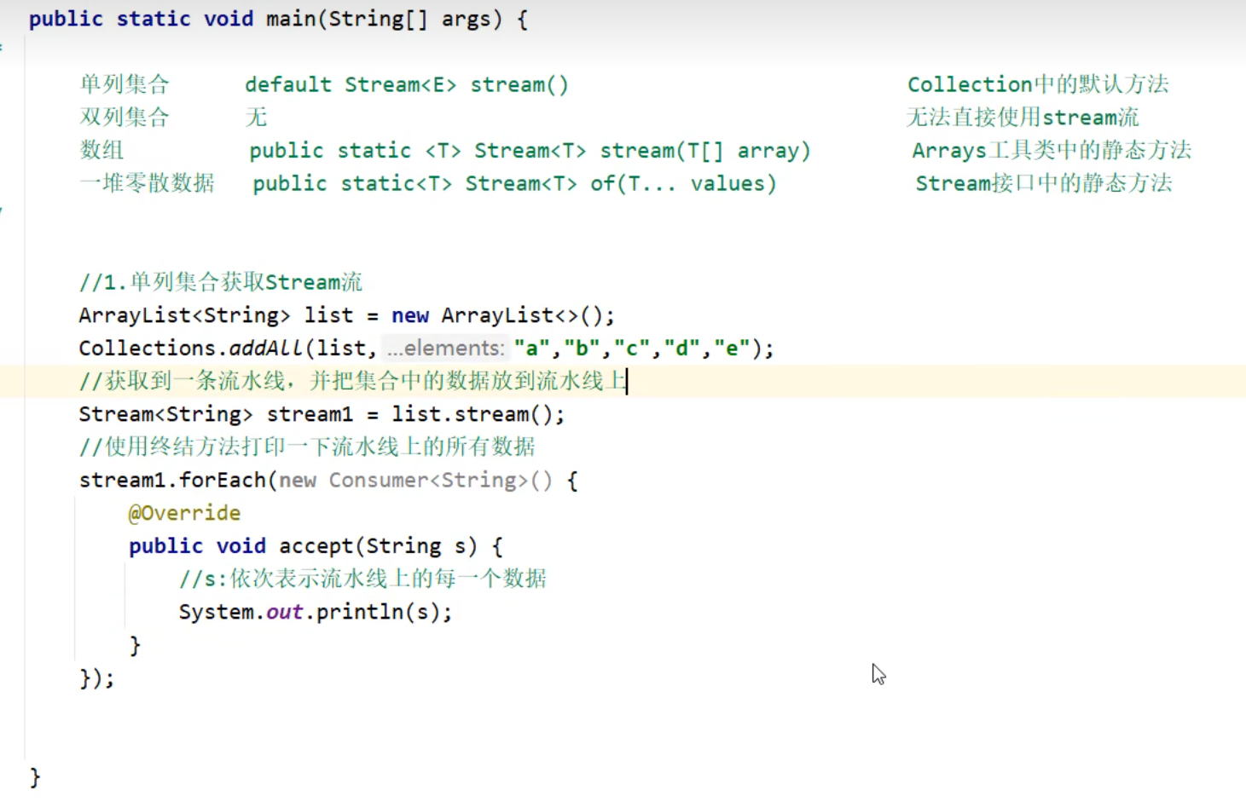This screenshot has height=807, width=1246.
Task: Click the @Override annotation
Action: click(184, 513)
